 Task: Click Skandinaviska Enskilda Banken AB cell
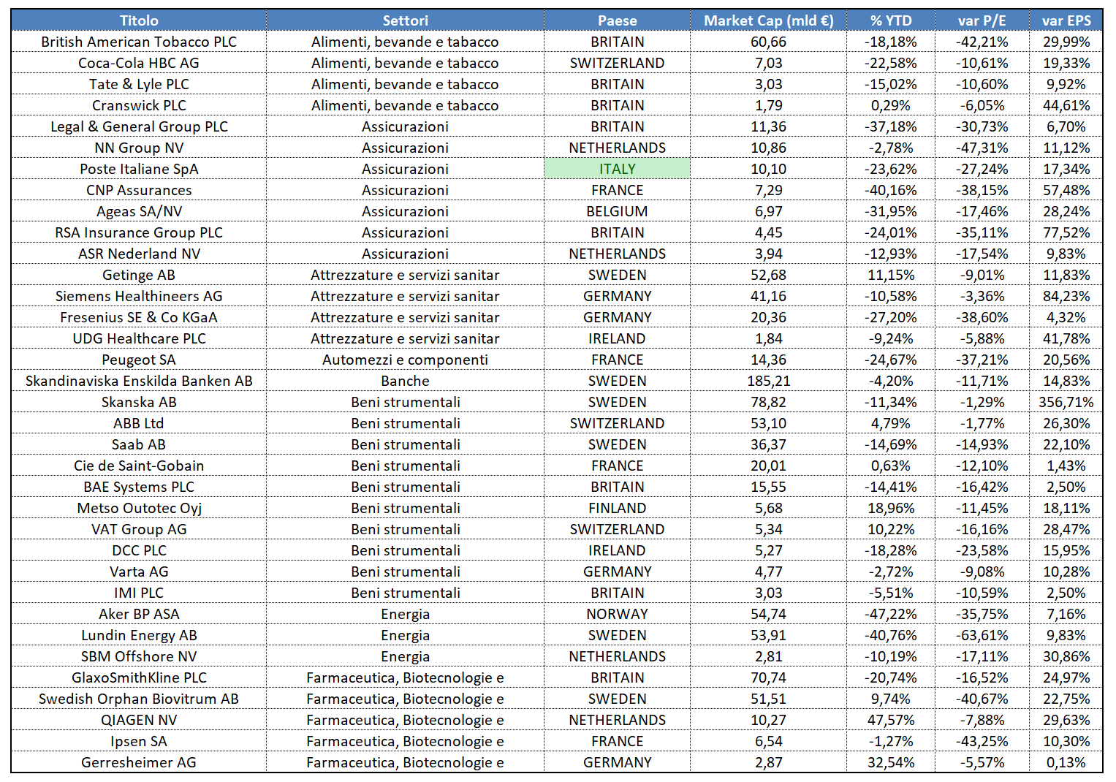click(139, 381)
